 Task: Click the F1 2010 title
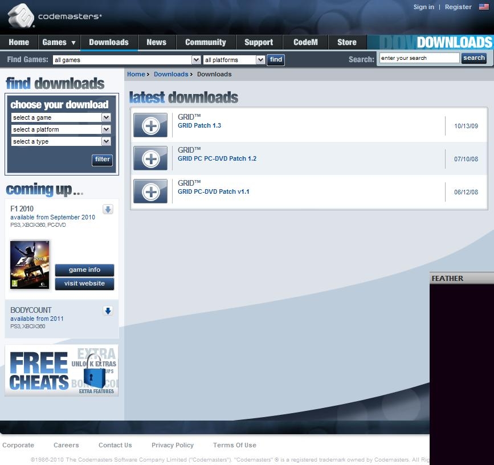pos(22,209)
